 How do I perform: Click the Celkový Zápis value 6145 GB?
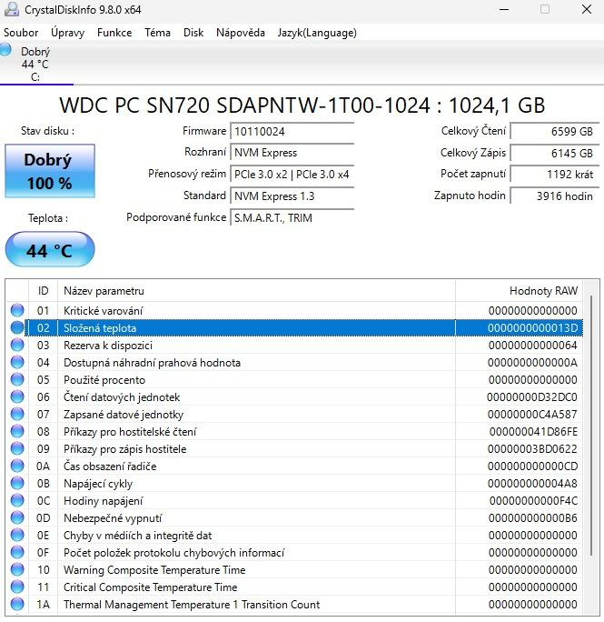[554, 153]
